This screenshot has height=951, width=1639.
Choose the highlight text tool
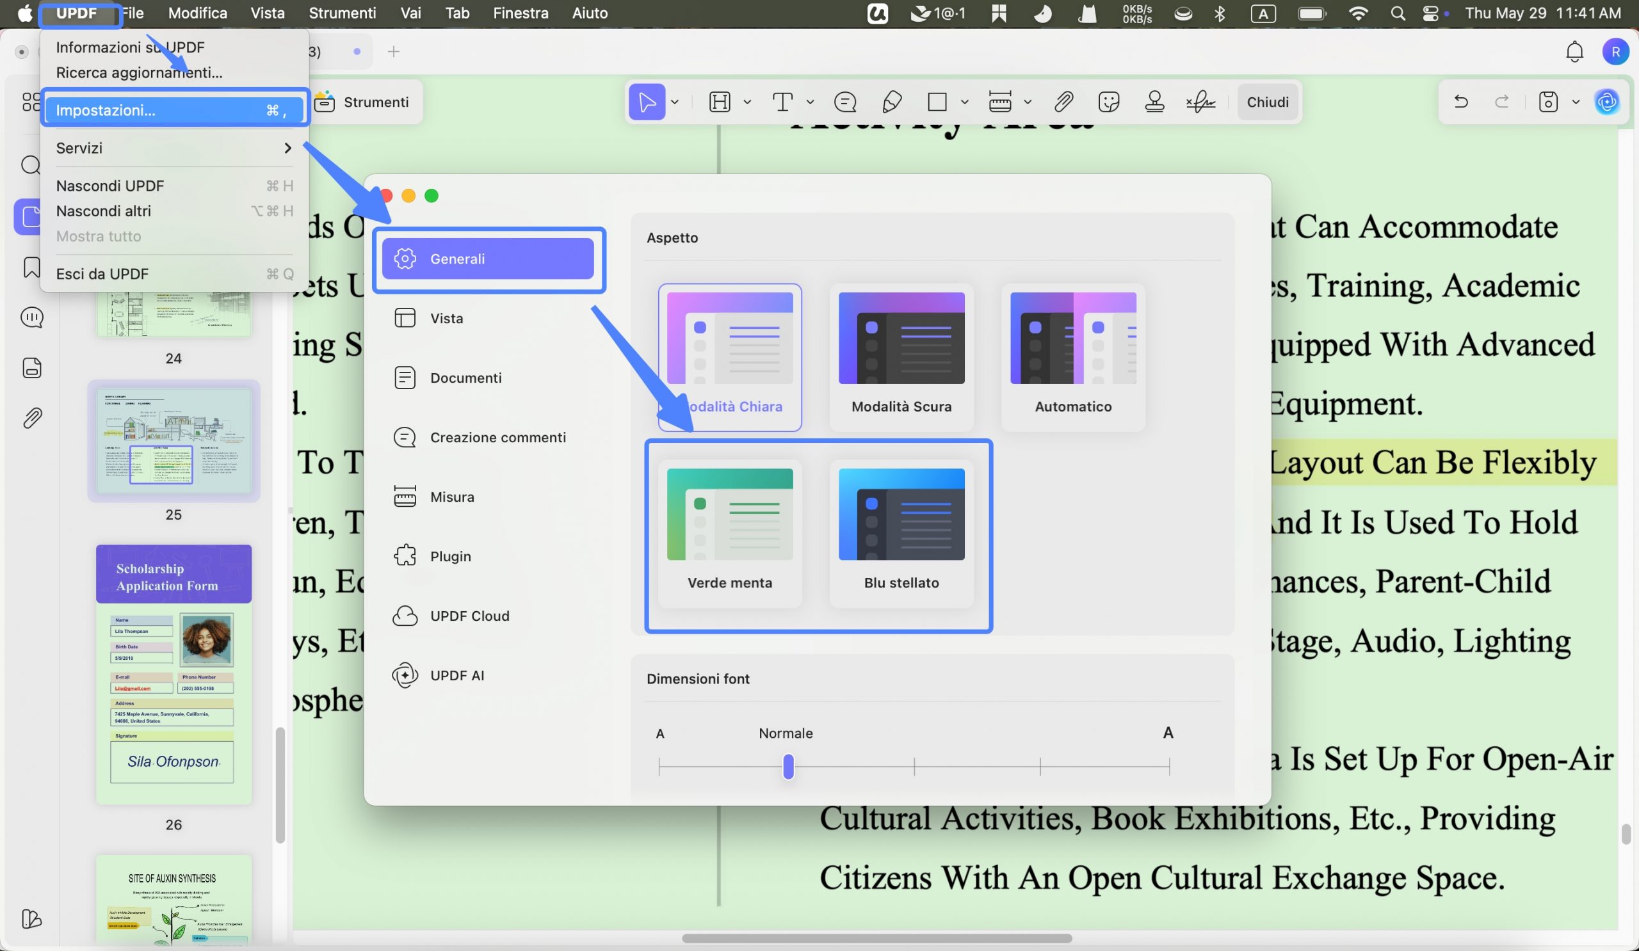click(720, 102)
